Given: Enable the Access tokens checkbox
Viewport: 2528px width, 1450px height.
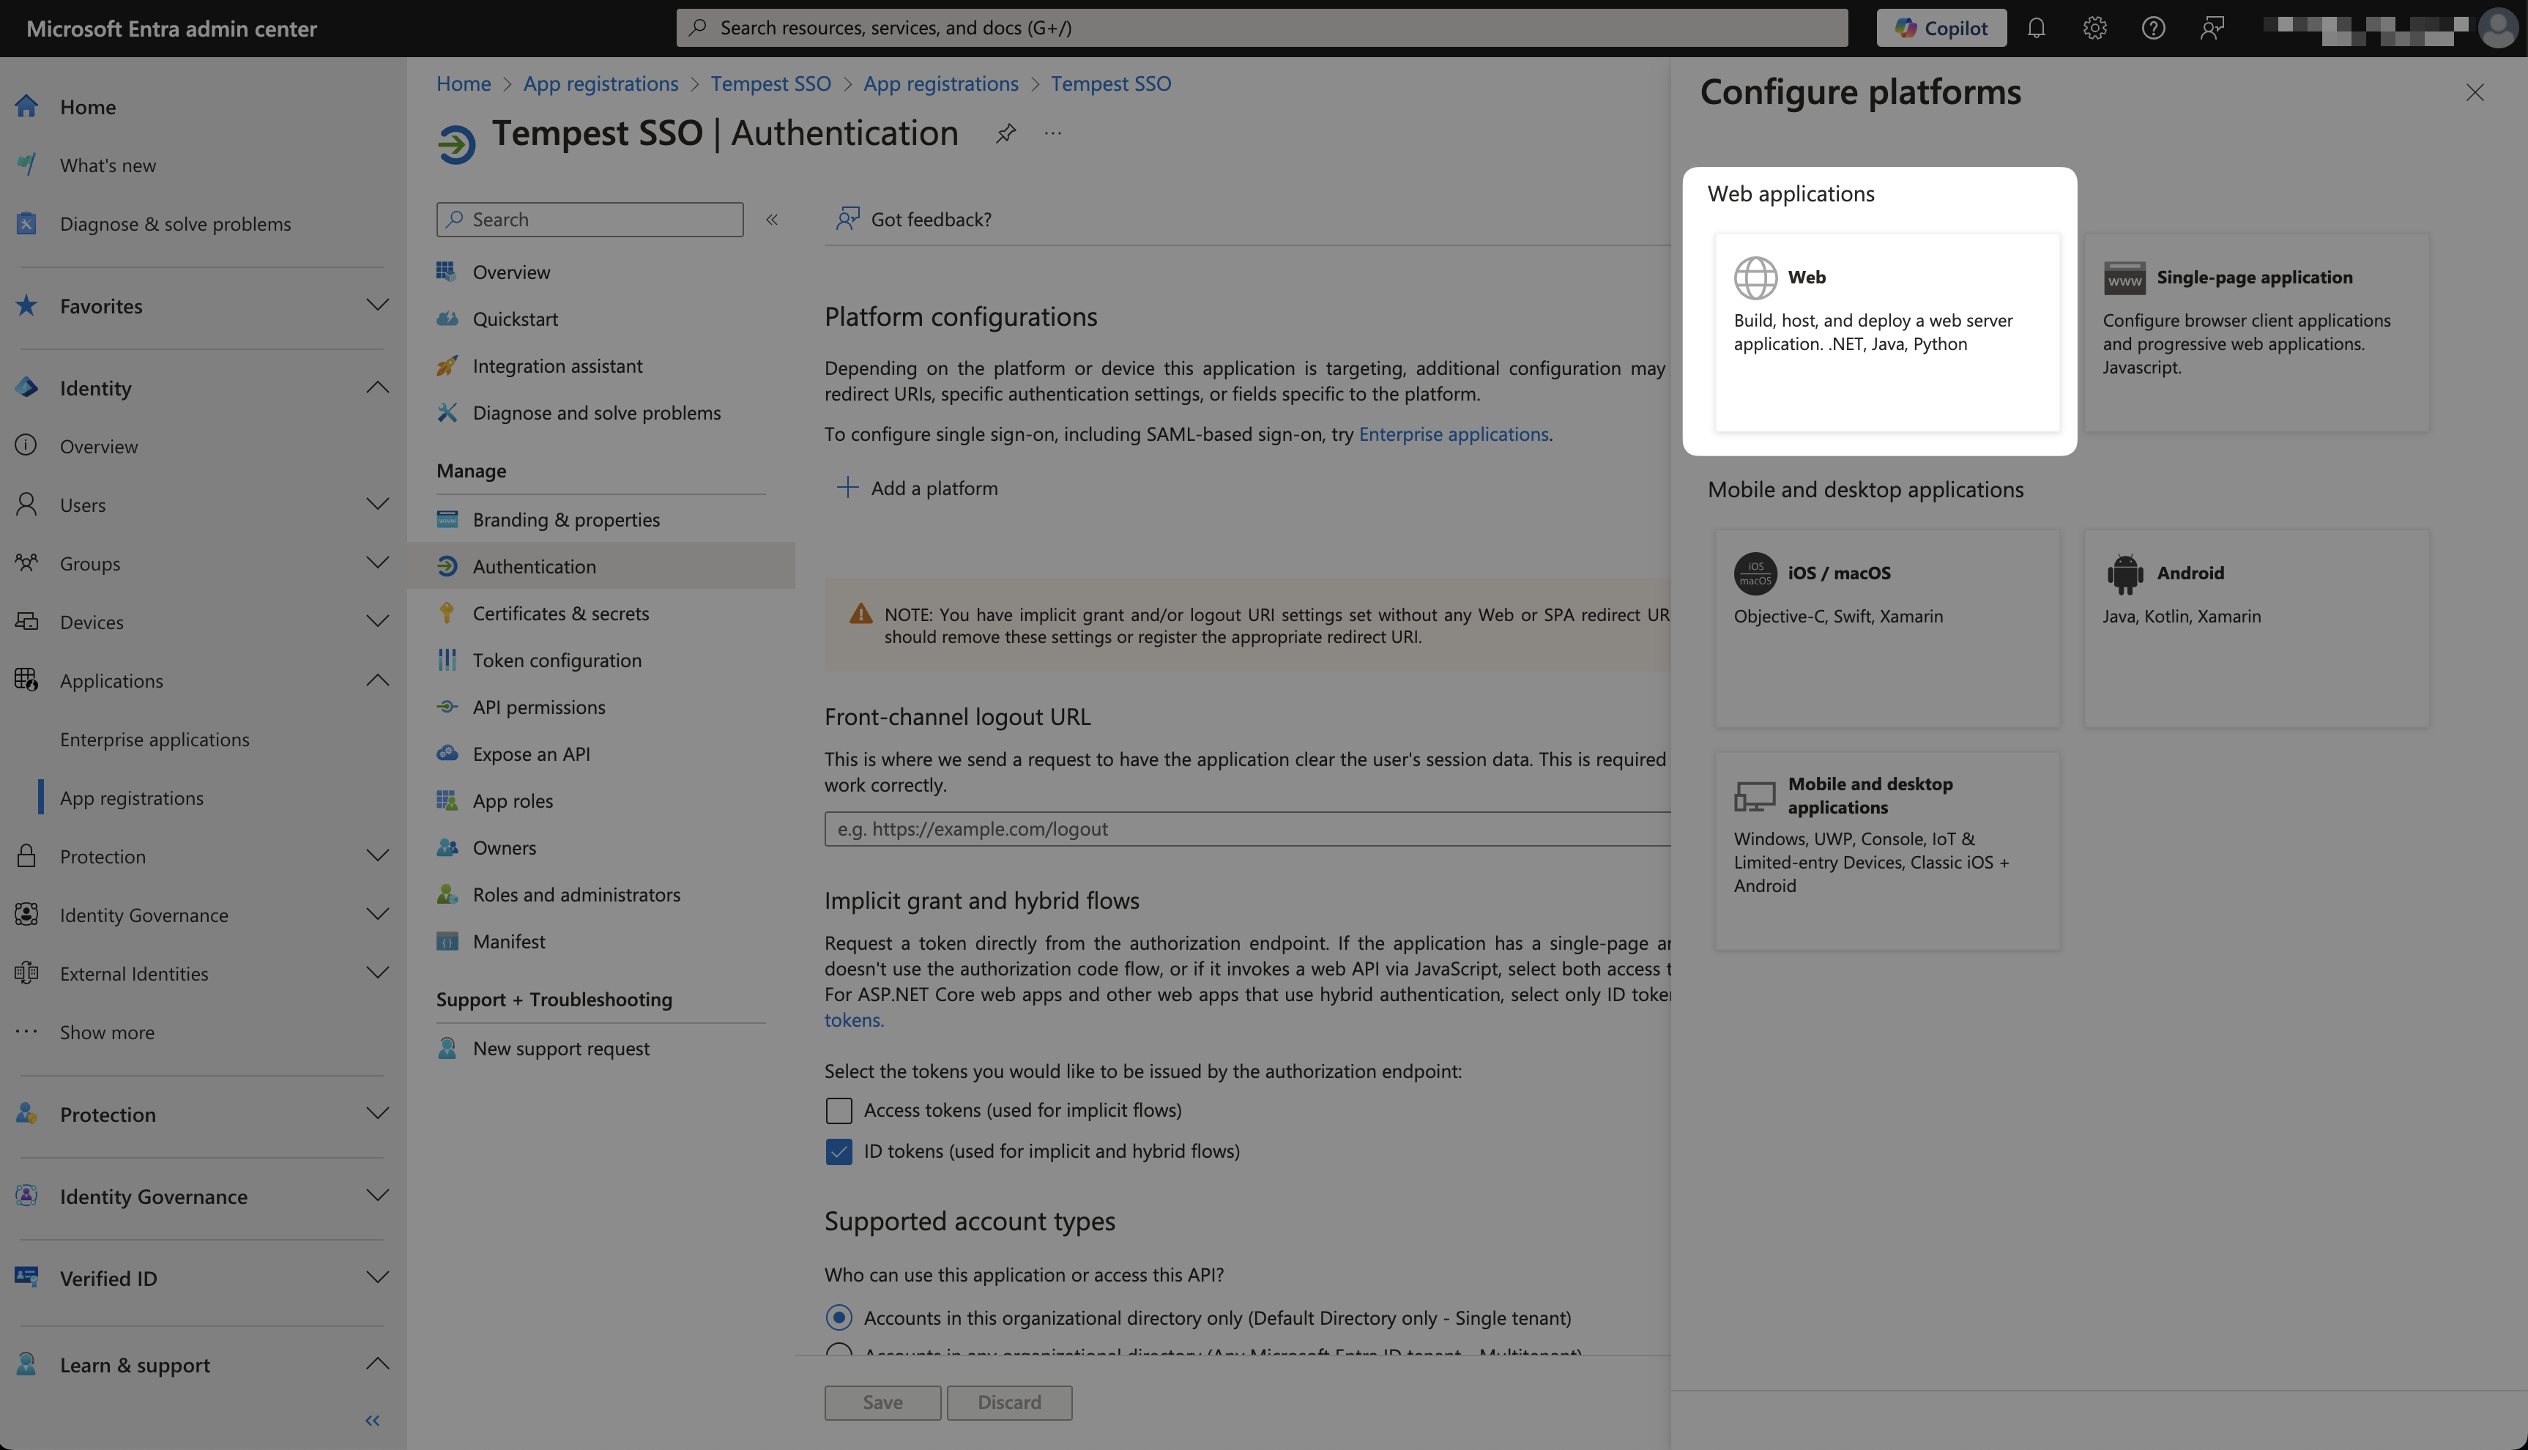Looking at the screenshot, I should click(839, 1110).
